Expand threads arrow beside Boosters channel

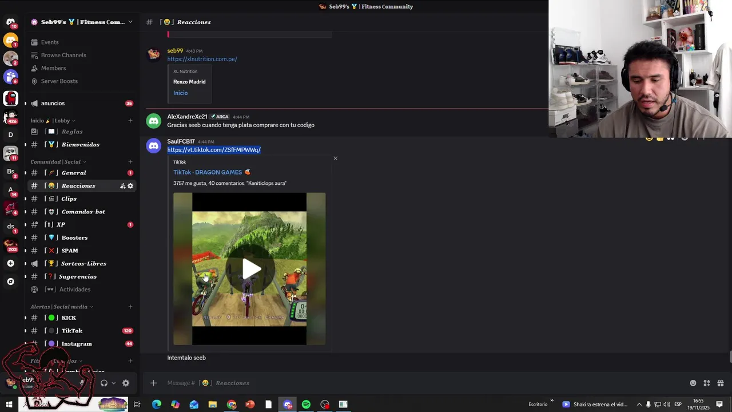pyautogui.click(x=25, y=237)
